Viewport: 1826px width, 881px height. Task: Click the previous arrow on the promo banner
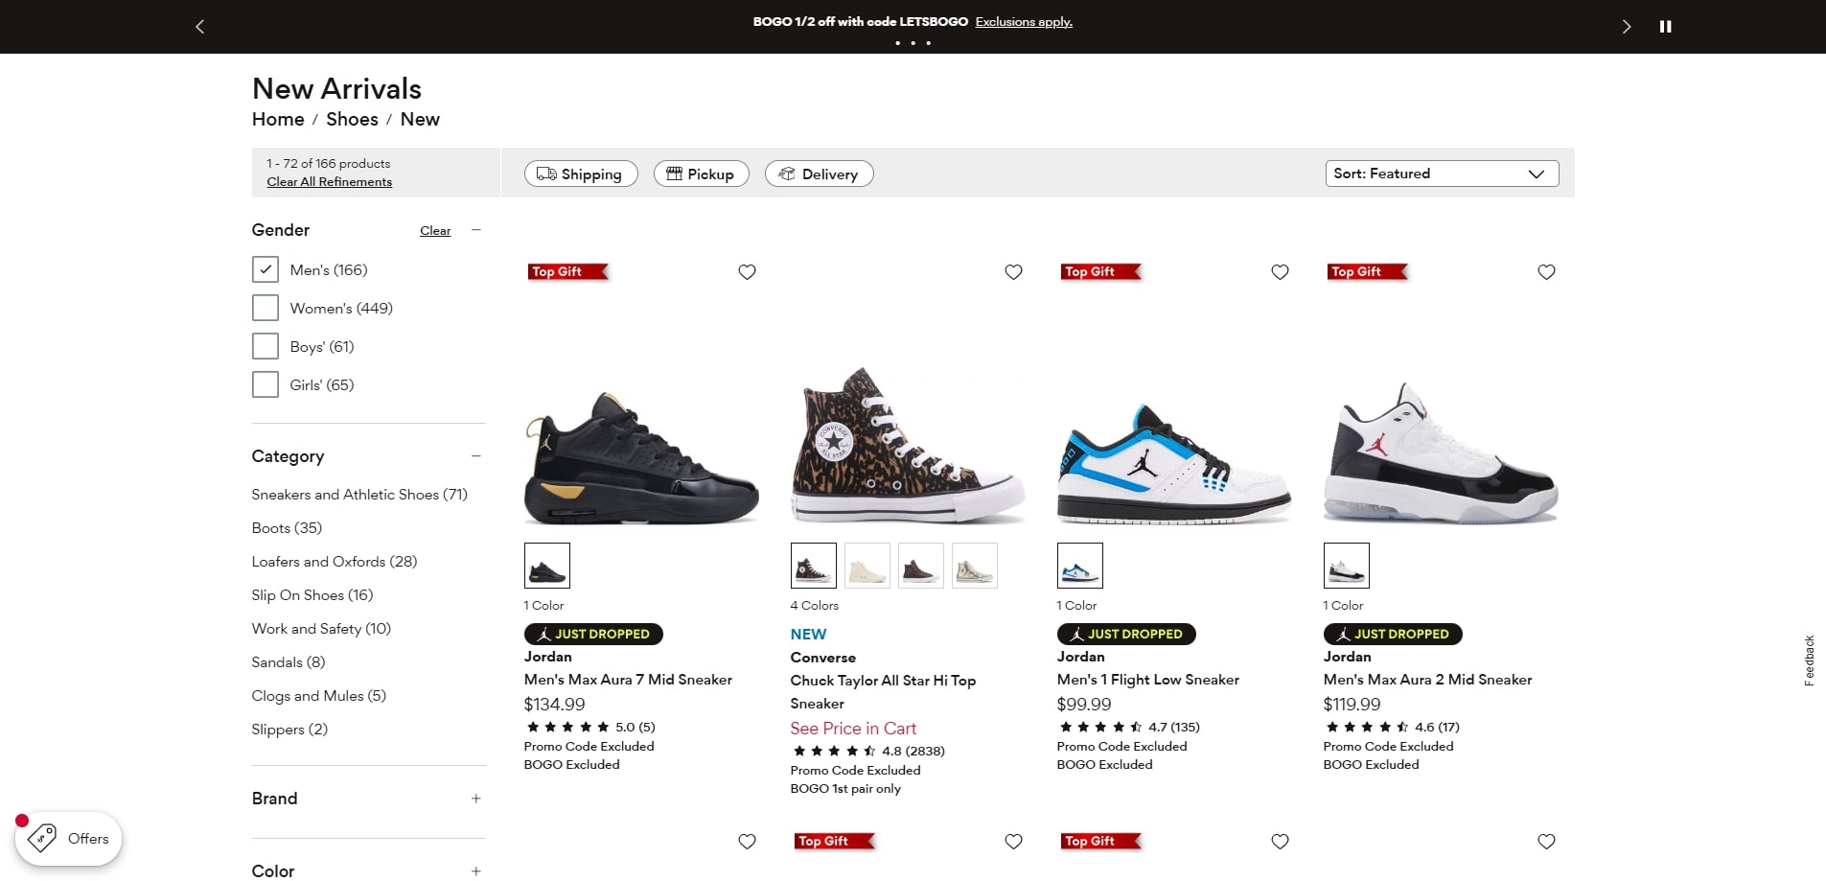pos(199,26)
